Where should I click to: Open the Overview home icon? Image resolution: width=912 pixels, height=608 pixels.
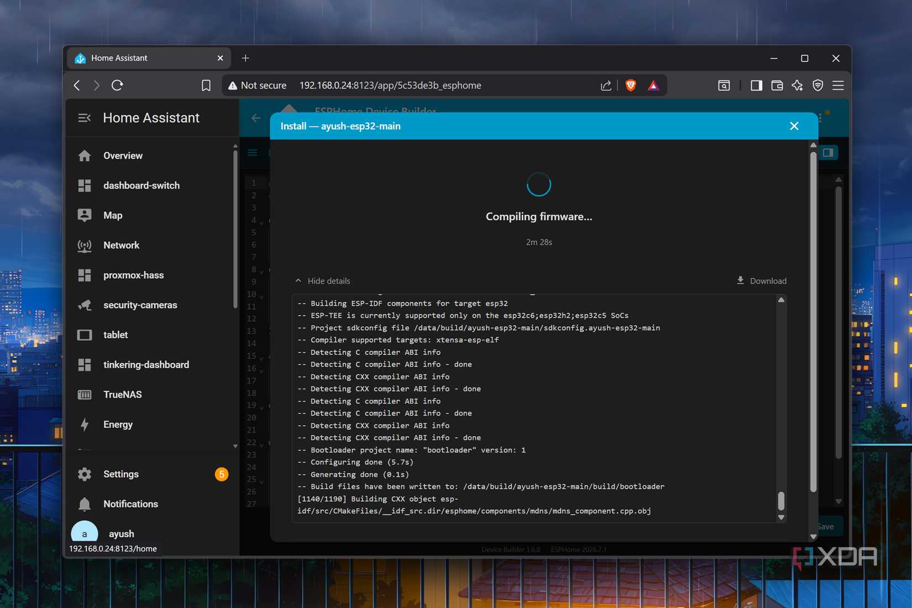(x=85, y=156)
